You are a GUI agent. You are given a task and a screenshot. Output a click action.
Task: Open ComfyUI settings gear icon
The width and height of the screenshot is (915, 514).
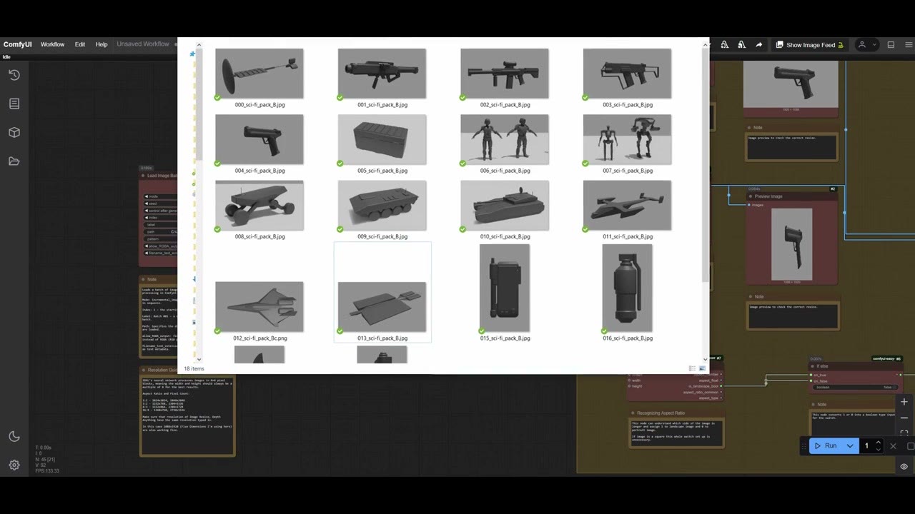pos(14,465)
